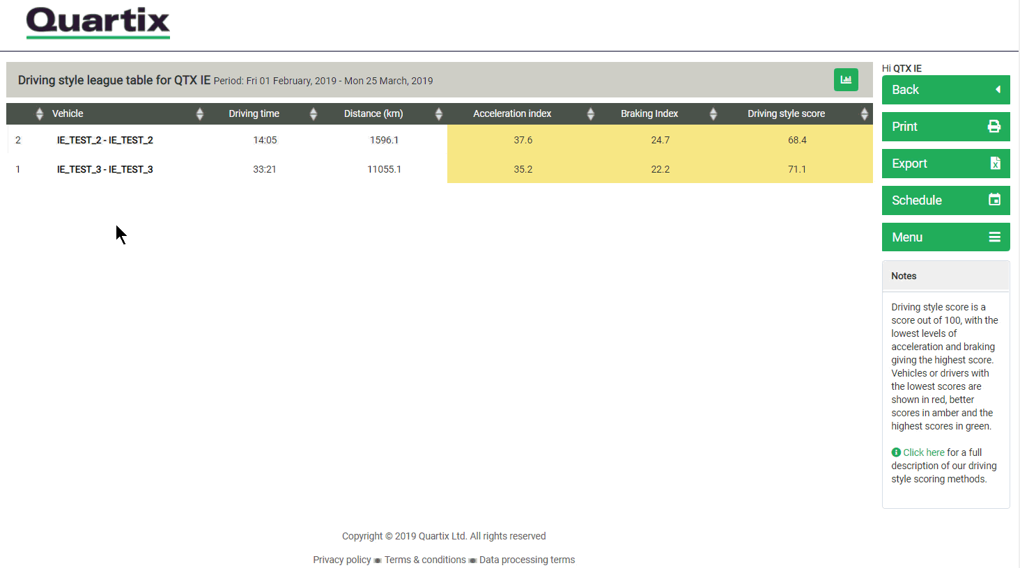Click distance value 1596.1

click(385, 140)
